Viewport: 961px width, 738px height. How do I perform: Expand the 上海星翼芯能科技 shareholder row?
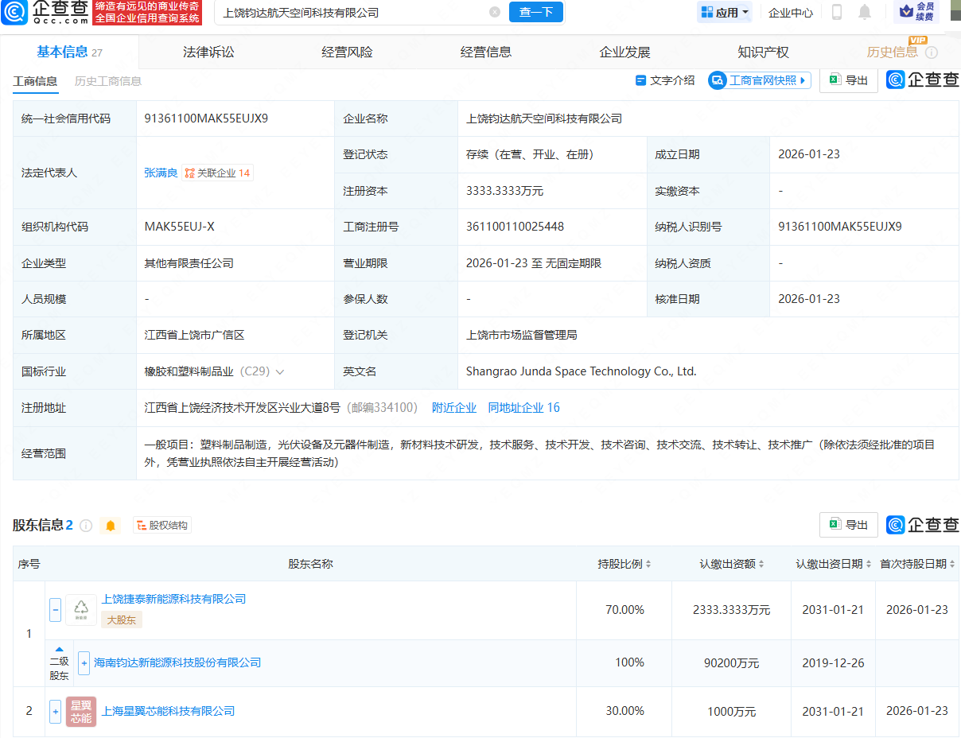[55, 712]
